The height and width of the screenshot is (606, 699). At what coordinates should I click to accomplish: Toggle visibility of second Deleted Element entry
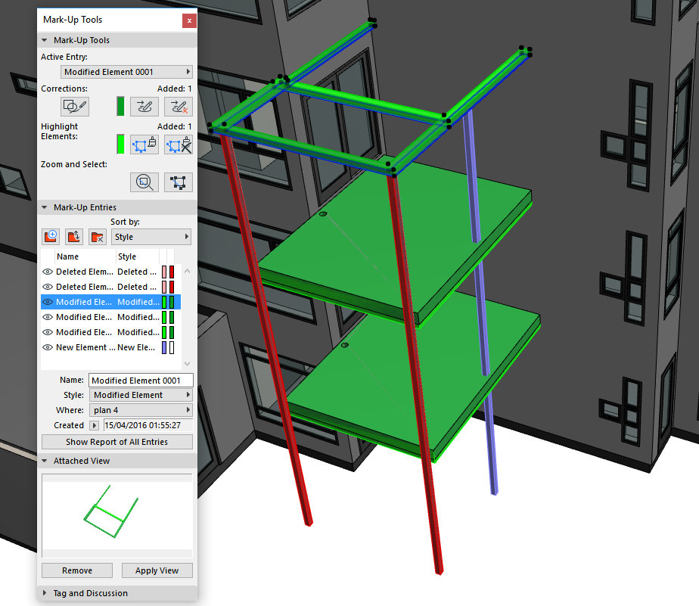47,287
